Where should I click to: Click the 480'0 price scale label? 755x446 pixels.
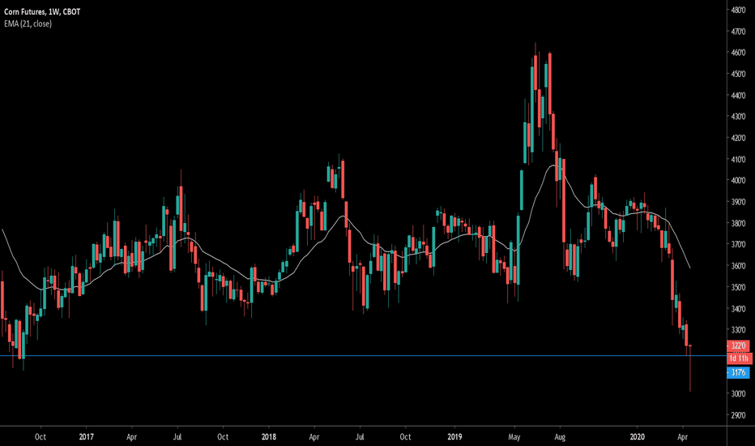738,10
